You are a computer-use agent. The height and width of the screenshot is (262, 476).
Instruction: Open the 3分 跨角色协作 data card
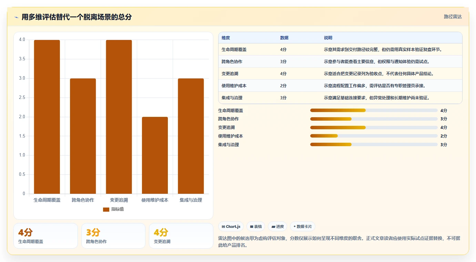coord(113,236)
